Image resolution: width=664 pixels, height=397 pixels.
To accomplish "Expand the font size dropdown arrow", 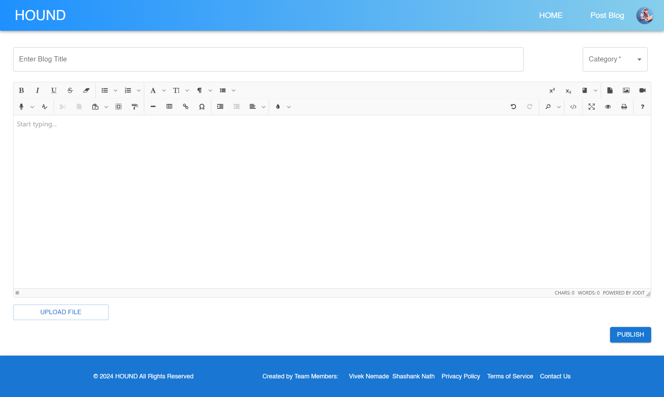I will tap(187, 90).
